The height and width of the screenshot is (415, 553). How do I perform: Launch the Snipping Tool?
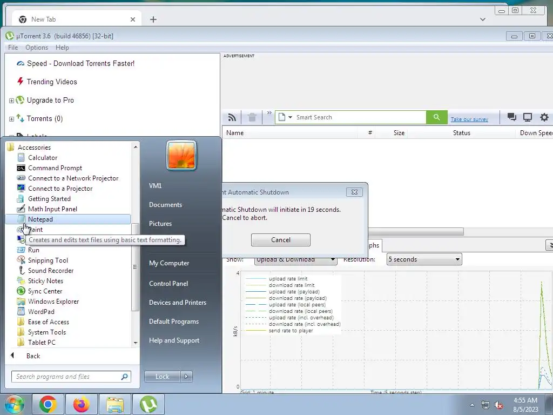point(48,260)
